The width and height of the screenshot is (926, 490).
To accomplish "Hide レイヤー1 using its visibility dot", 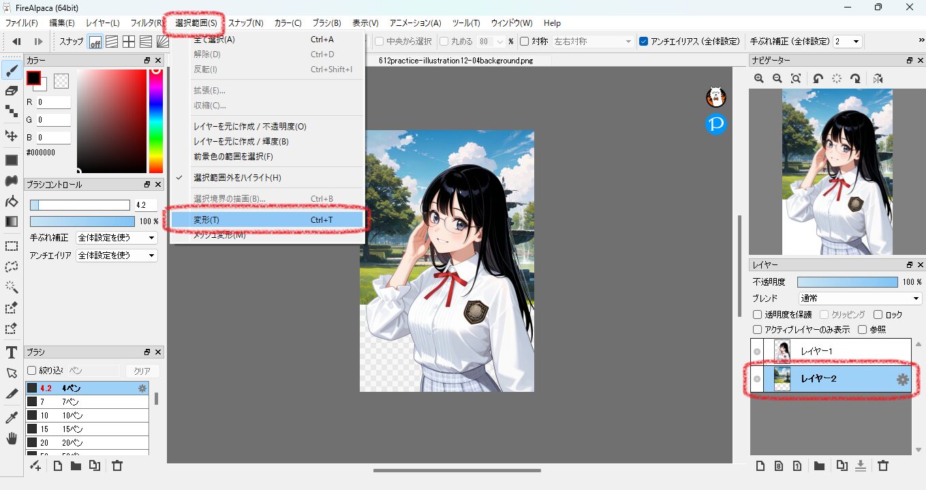I will click(x=756, y=351).
